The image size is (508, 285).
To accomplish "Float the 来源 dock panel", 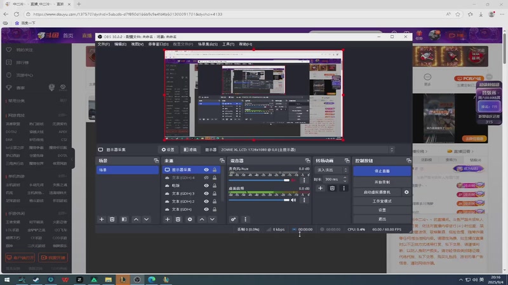I will [222, 161].
